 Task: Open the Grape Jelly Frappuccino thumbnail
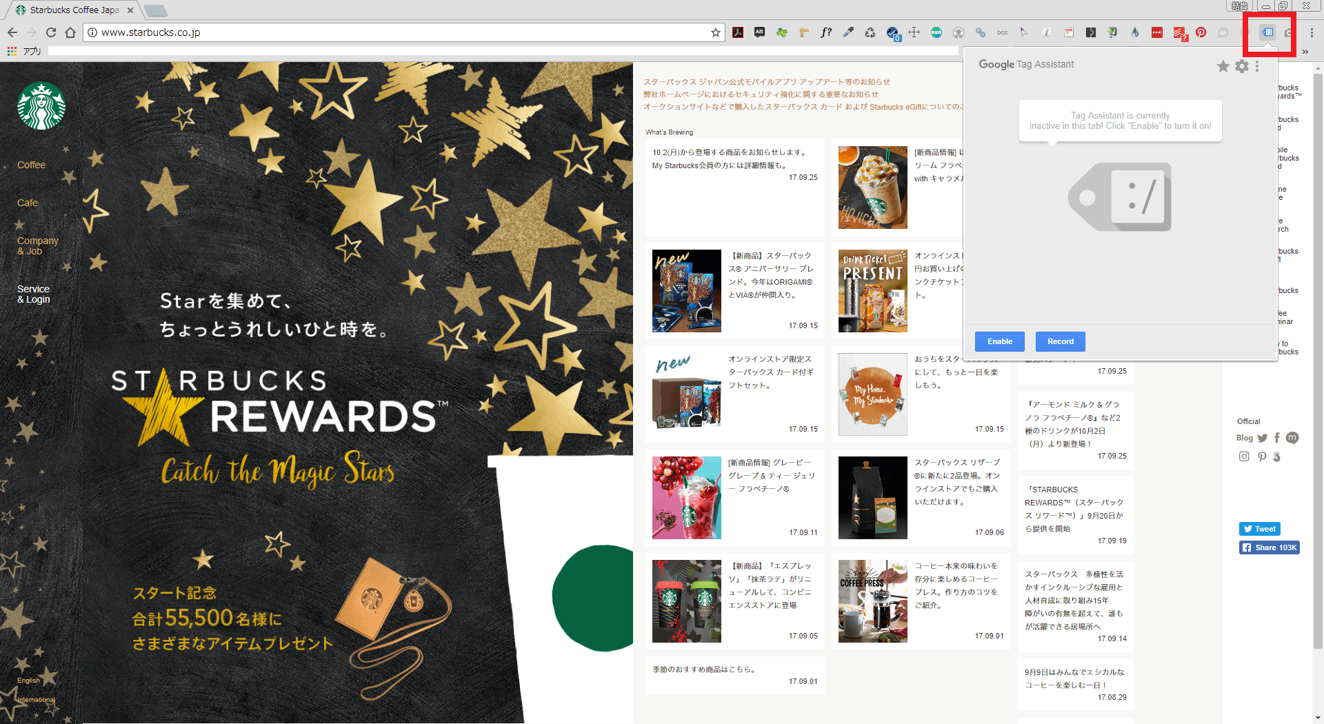(687, 498)
